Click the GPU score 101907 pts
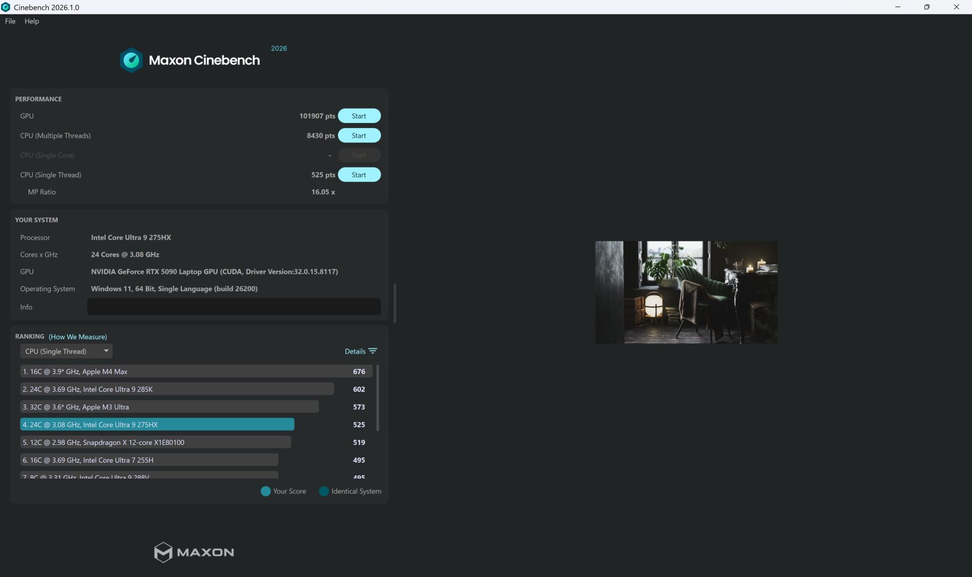Image resolution: width=972 pixels, height=577 pixels. click(x=317, y=116)
